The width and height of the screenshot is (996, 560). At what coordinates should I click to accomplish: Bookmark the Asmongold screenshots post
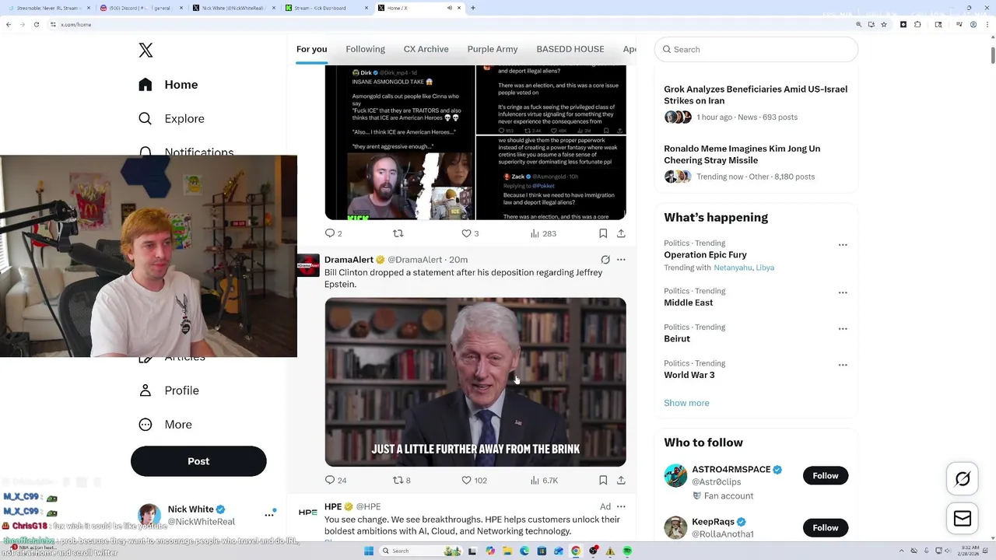click(603, 233)
